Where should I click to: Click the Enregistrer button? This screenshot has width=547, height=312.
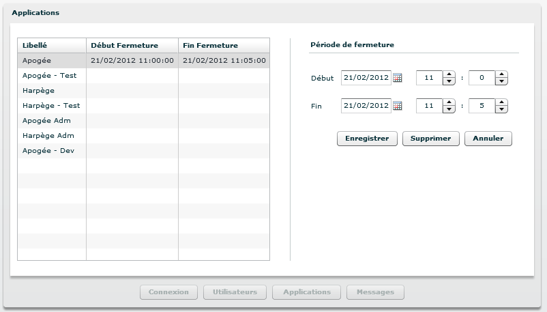click(367, 139)
